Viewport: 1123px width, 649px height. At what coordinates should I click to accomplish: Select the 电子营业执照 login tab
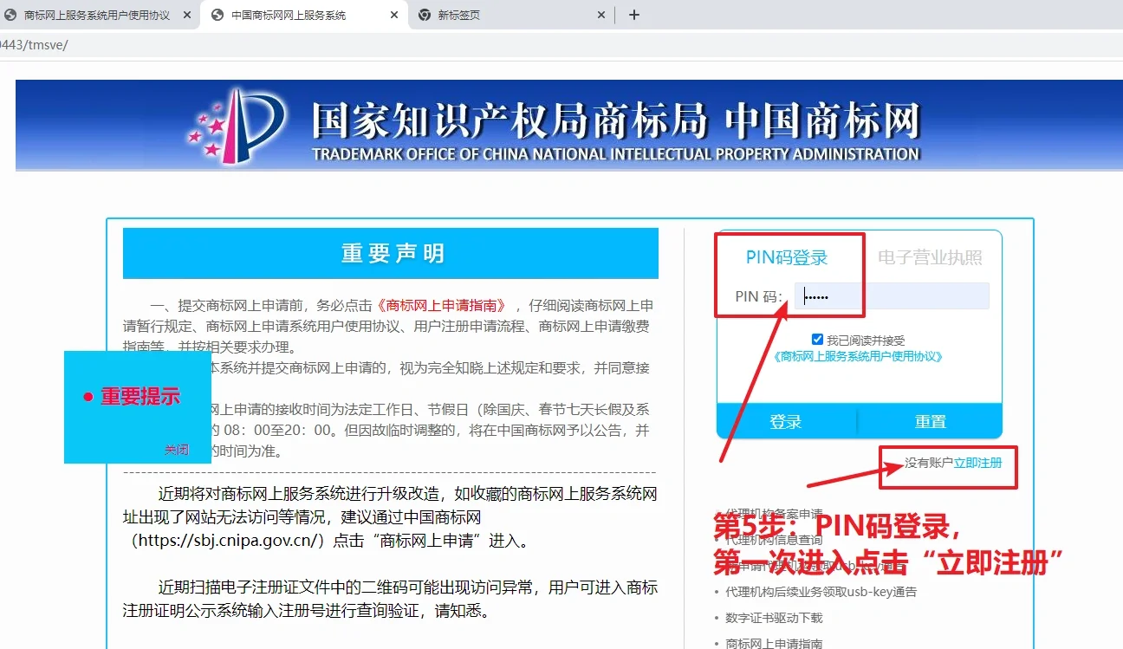(930, 257)
